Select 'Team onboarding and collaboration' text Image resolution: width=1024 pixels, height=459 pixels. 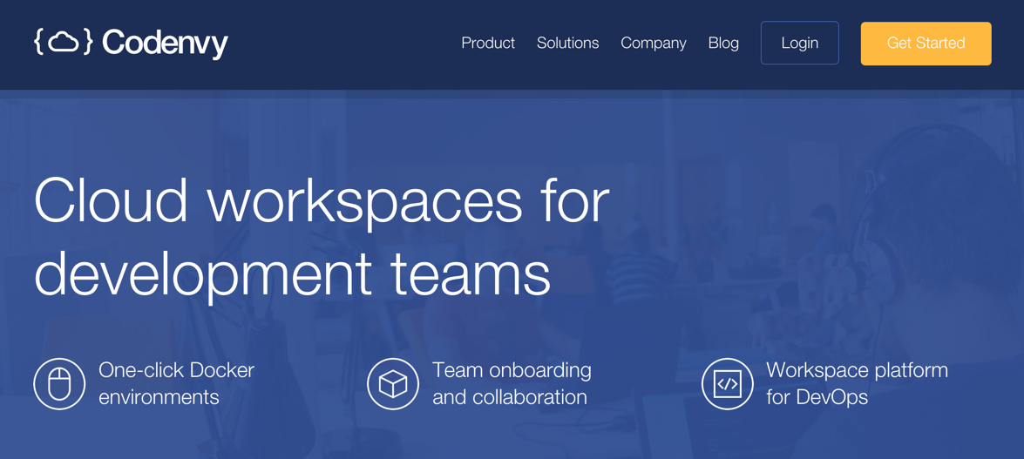512,383
